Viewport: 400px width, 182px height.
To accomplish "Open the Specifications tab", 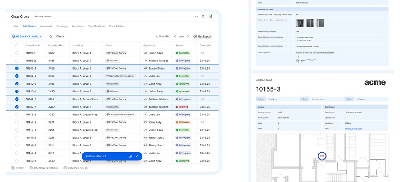I will (96, 26).
